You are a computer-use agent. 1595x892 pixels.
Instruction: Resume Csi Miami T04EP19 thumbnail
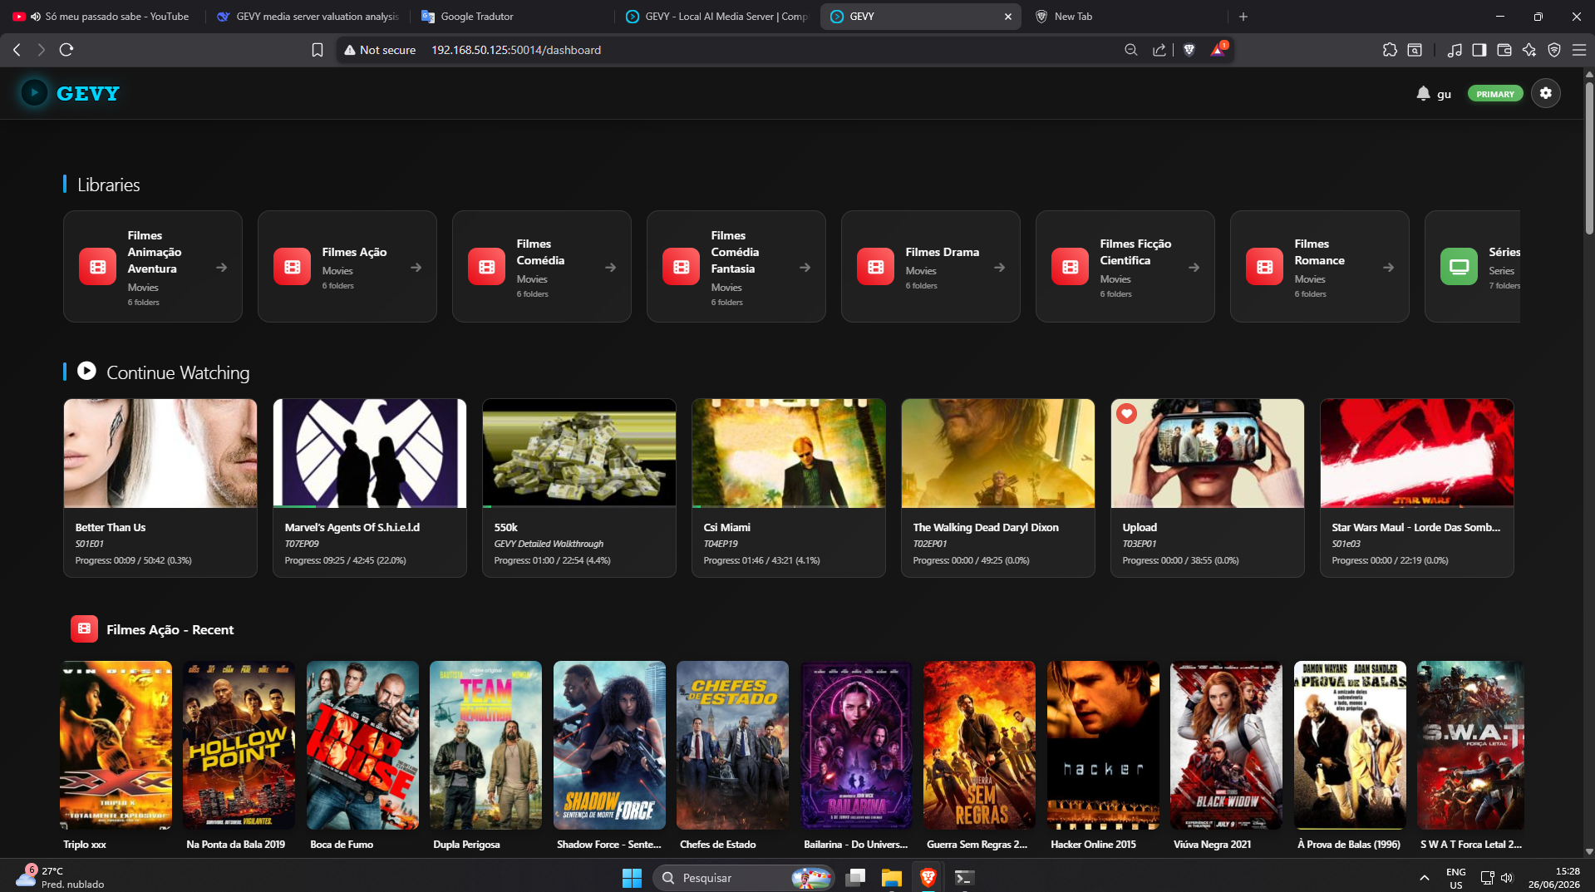(789, 453)
